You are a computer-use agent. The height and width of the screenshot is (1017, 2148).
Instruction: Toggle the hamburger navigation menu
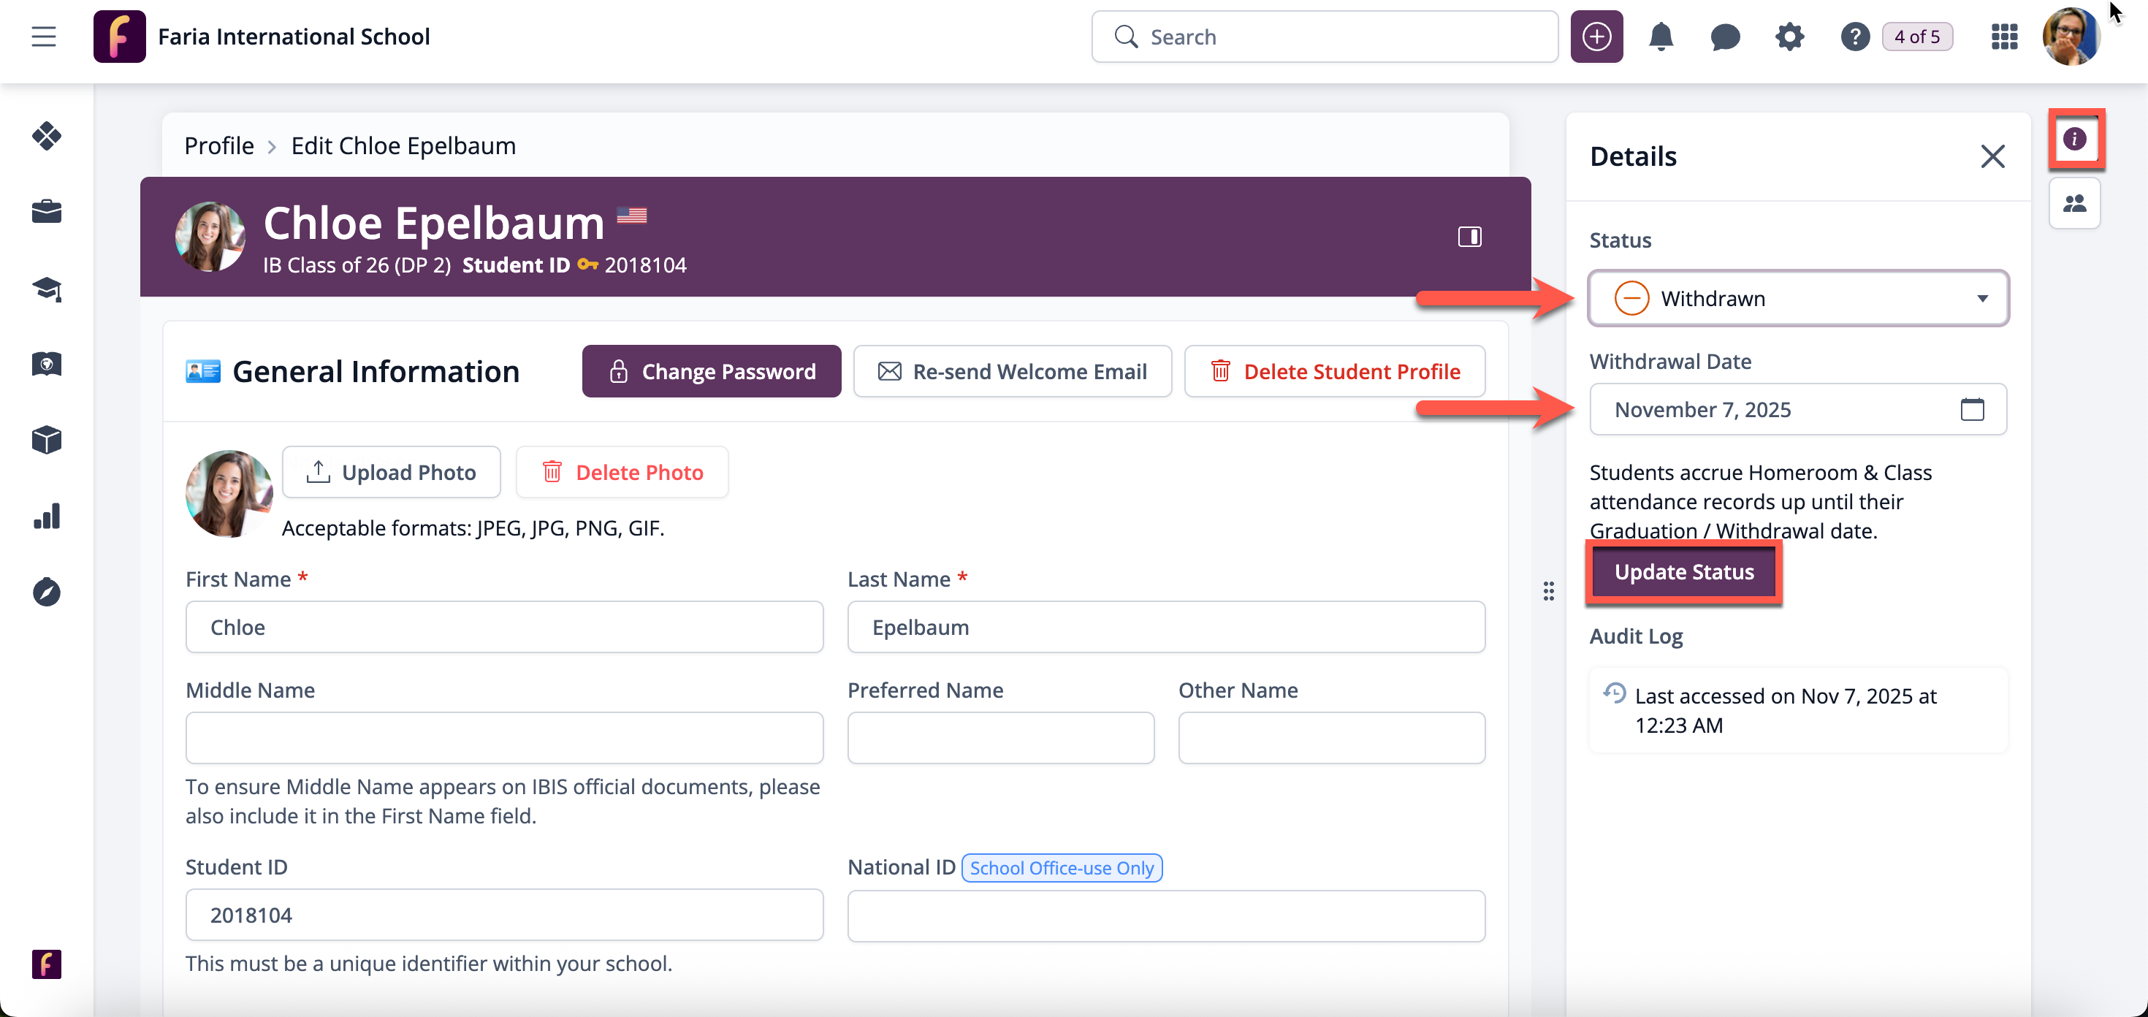[x=43, y=37]
